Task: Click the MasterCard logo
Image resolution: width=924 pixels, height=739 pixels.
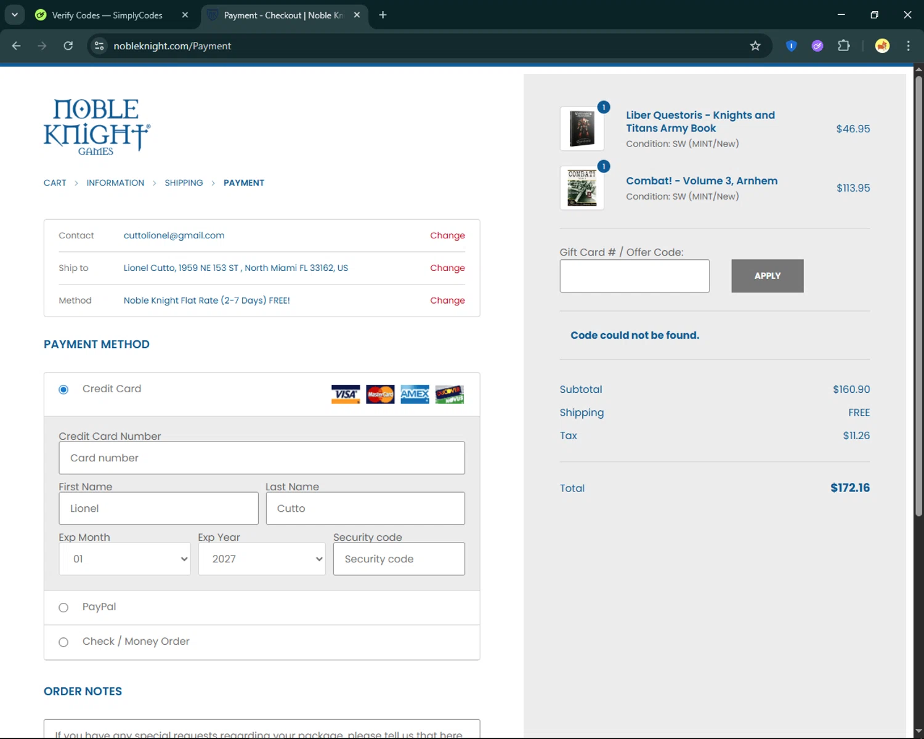Action: (380, 394)
